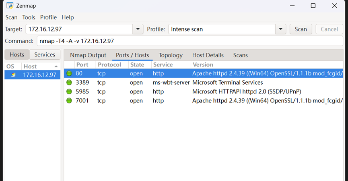This screenshot has height=181, width=348.
Task: Select the Services view button
Action: (x=45, y=54)
